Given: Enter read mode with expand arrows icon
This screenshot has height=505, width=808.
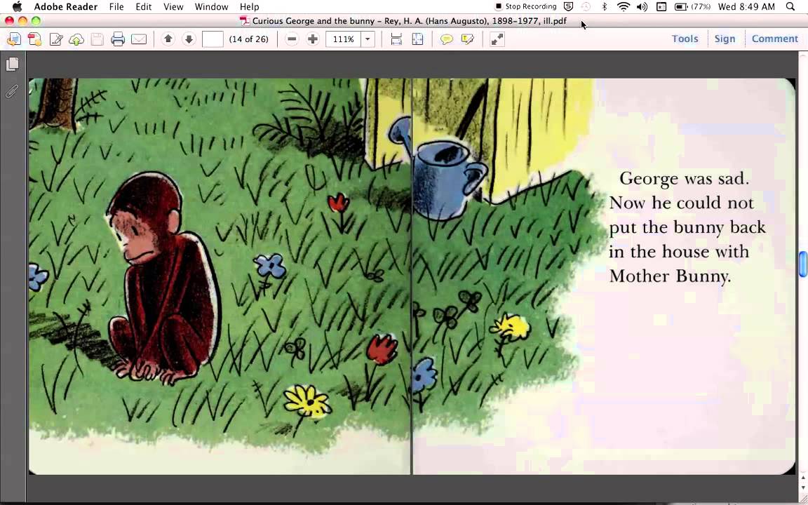Looking at the screenshot, I should (x=497, y=39).
